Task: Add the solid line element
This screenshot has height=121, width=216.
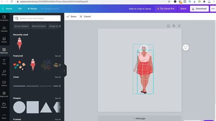Action: pos(19,86)
